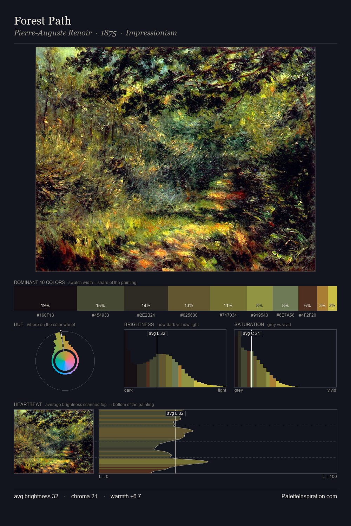
Task: Click the 'HUE' section heading
Action: coord(19,324)
